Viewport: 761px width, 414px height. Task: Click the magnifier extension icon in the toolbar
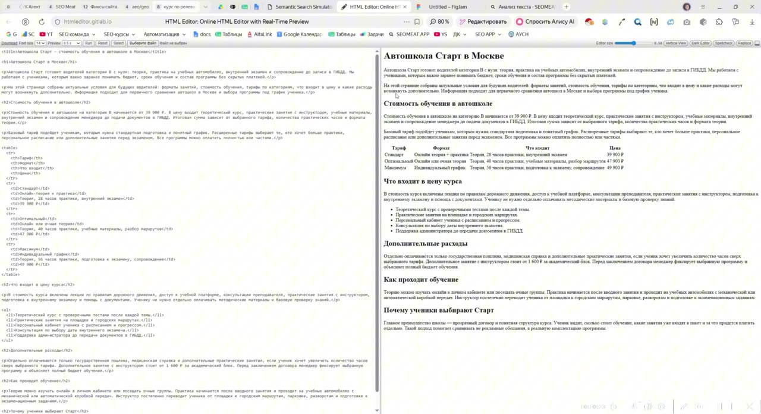click(638, 21)
